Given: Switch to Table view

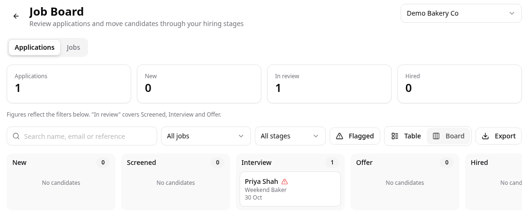Looking at the screenshot, I should click(x=406, y=136).
